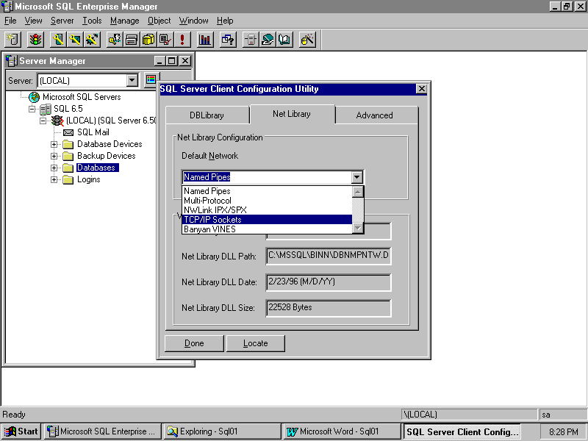
Task: Click the traffic light server status icon
Action: point(35,39)
